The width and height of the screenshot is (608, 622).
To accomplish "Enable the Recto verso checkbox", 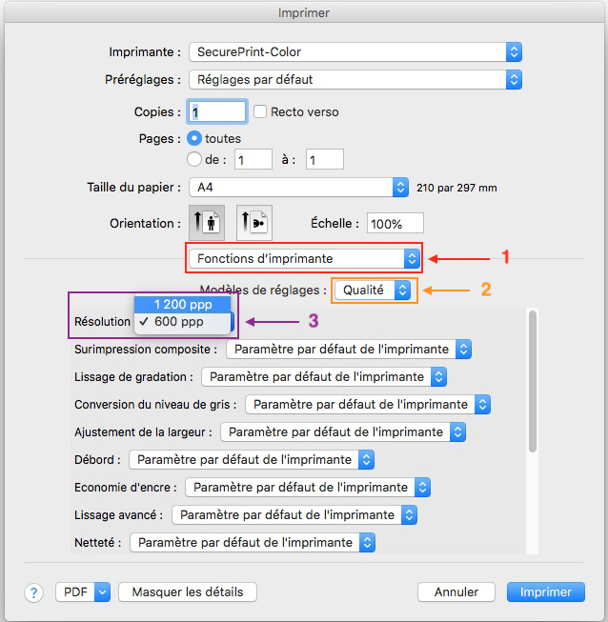I will click(x=260, y=112).
